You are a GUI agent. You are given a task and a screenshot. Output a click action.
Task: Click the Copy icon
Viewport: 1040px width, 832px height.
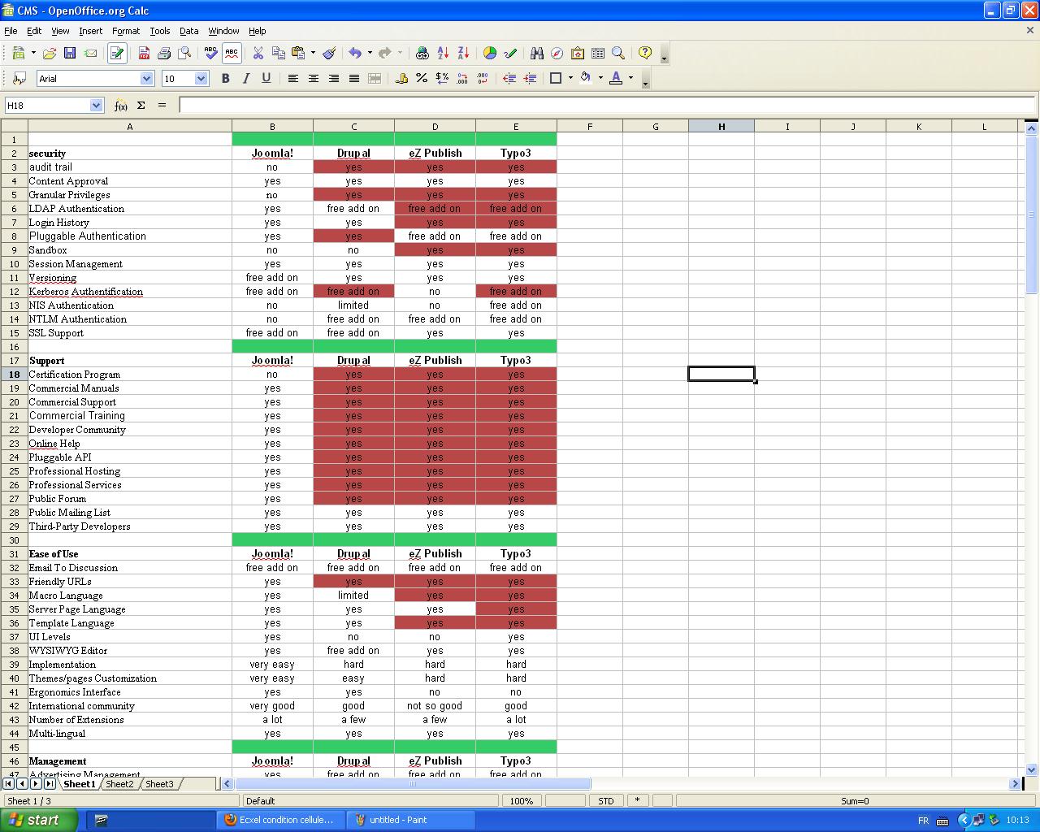click(279, 53)
